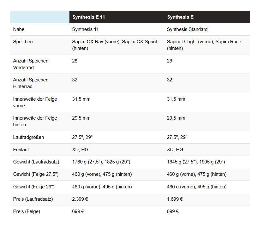Click the Freilauf row label
The height and width of the screenshot is (231, 262).
[21, 150]
